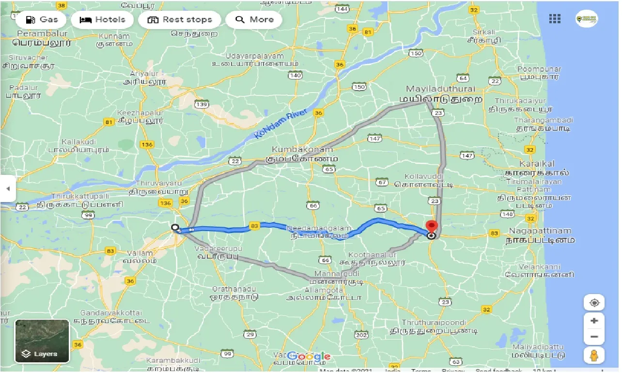
Task: Filter the map by Hotels
Action: pos(102,19)
